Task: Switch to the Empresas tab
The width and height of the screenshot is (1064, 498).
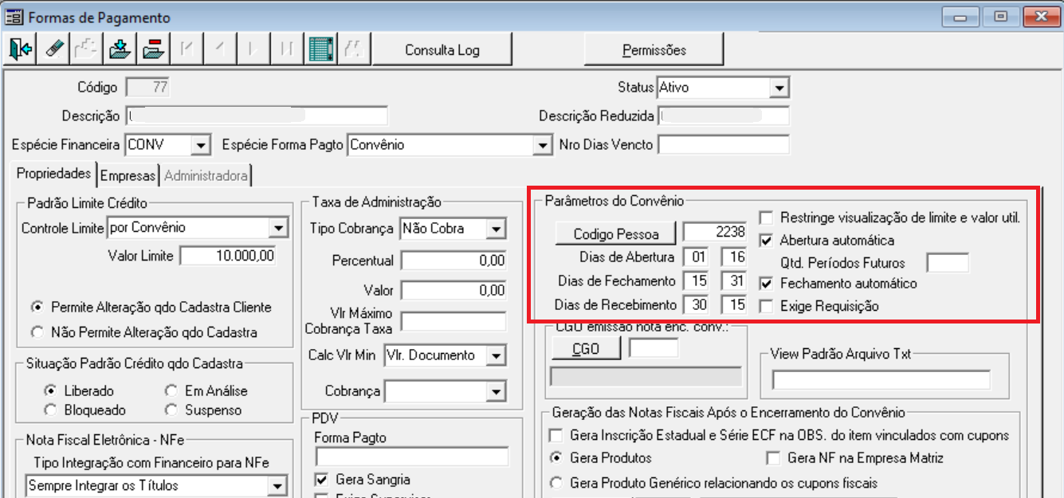Action: (x=128, y=175)
